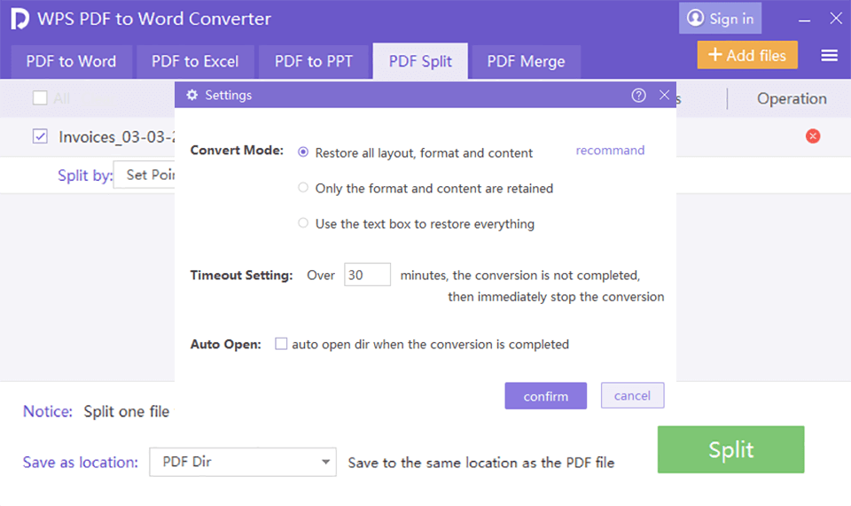Click the Settings dialog help question icon
The width and height of the screenshot is (851, 506).
click(x=639, y=96)
